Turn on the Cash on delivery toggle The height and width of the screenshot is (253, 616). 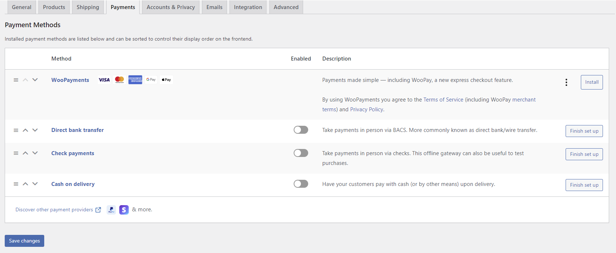301,184
